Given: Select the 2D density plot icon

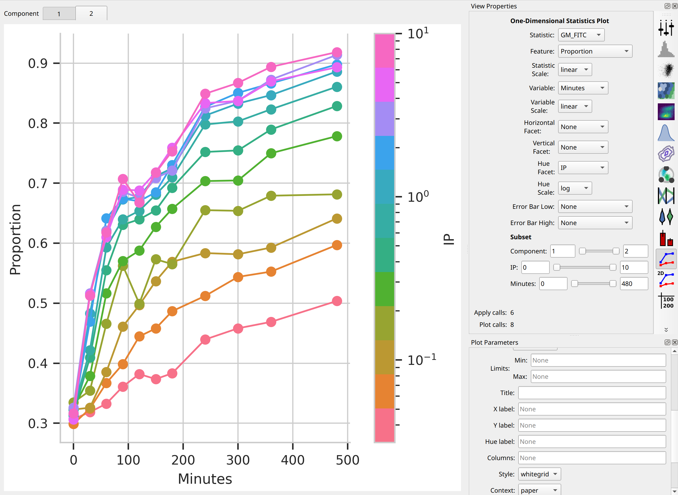Looking at the screenshot, I should tap(666, 111).
